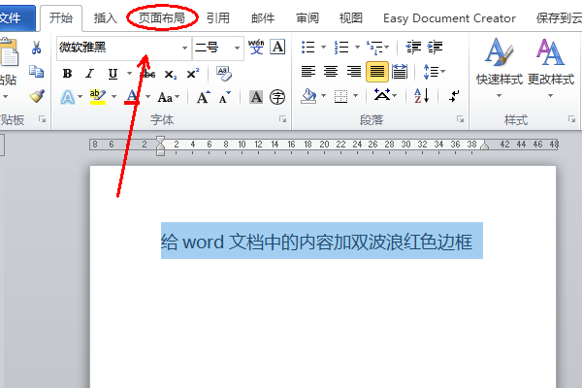
Task: Open the Styles 样式 pane launcher
Action: [x=571, y=119]
